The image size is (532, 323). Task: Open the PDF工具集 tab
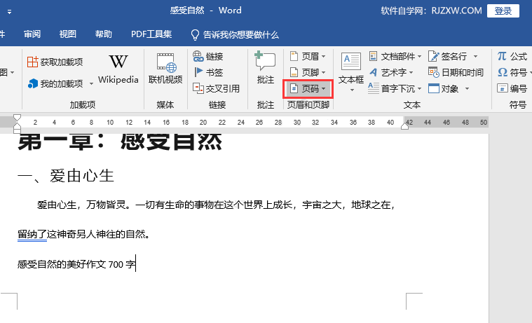[x=151, y=34]
